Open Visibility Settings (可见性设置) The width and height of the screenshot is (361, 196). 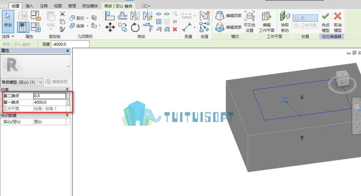(x=250, y=22)
